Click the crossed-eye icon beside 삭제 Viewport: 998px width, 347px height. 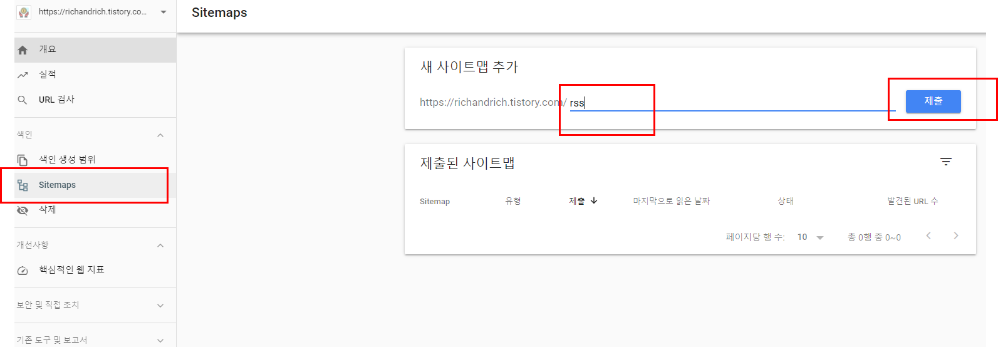(x=23, y=210)
